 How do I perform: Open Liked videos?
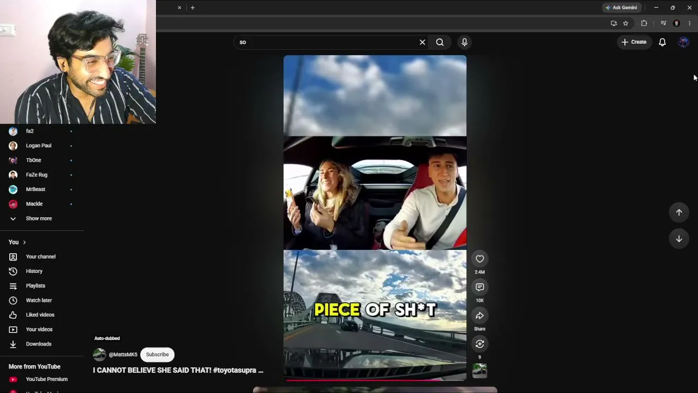[x=41, y=315]
